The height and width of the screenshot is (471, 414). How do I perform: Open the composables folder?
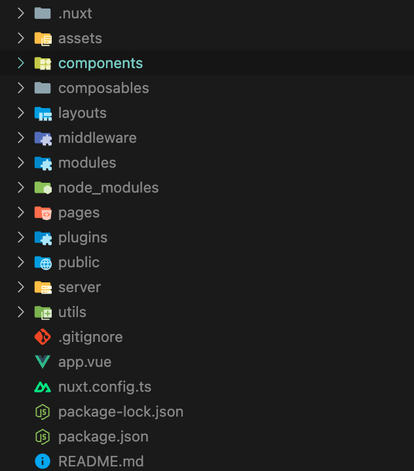104,88
